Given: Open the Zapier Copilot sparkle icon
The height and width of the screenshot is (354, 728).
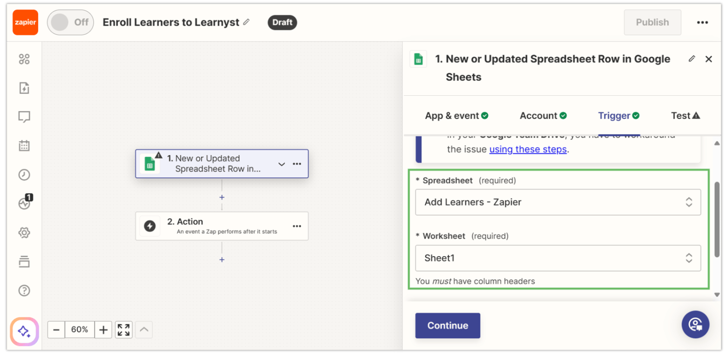Looking at the screenshot, I should point(24,330).
